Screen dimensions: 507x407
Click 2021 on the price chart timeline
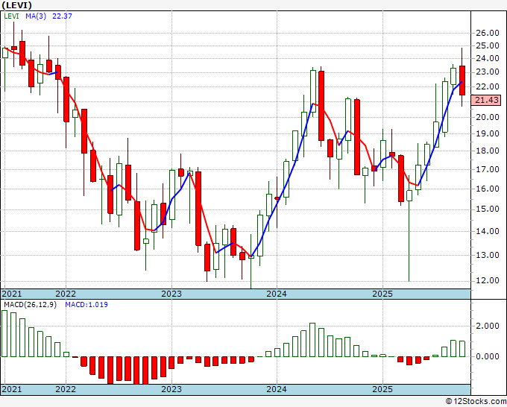tap(12, 294)
